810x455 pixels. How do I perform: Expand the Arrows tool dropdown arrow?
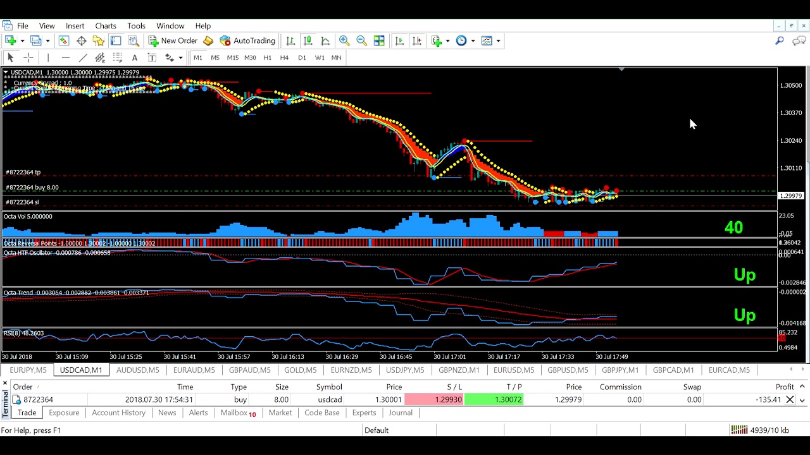(x=180, y=58)
